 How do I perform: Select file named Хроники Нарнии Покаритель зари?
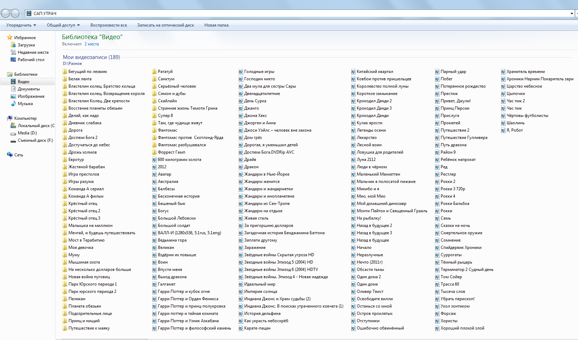[540, 79]
